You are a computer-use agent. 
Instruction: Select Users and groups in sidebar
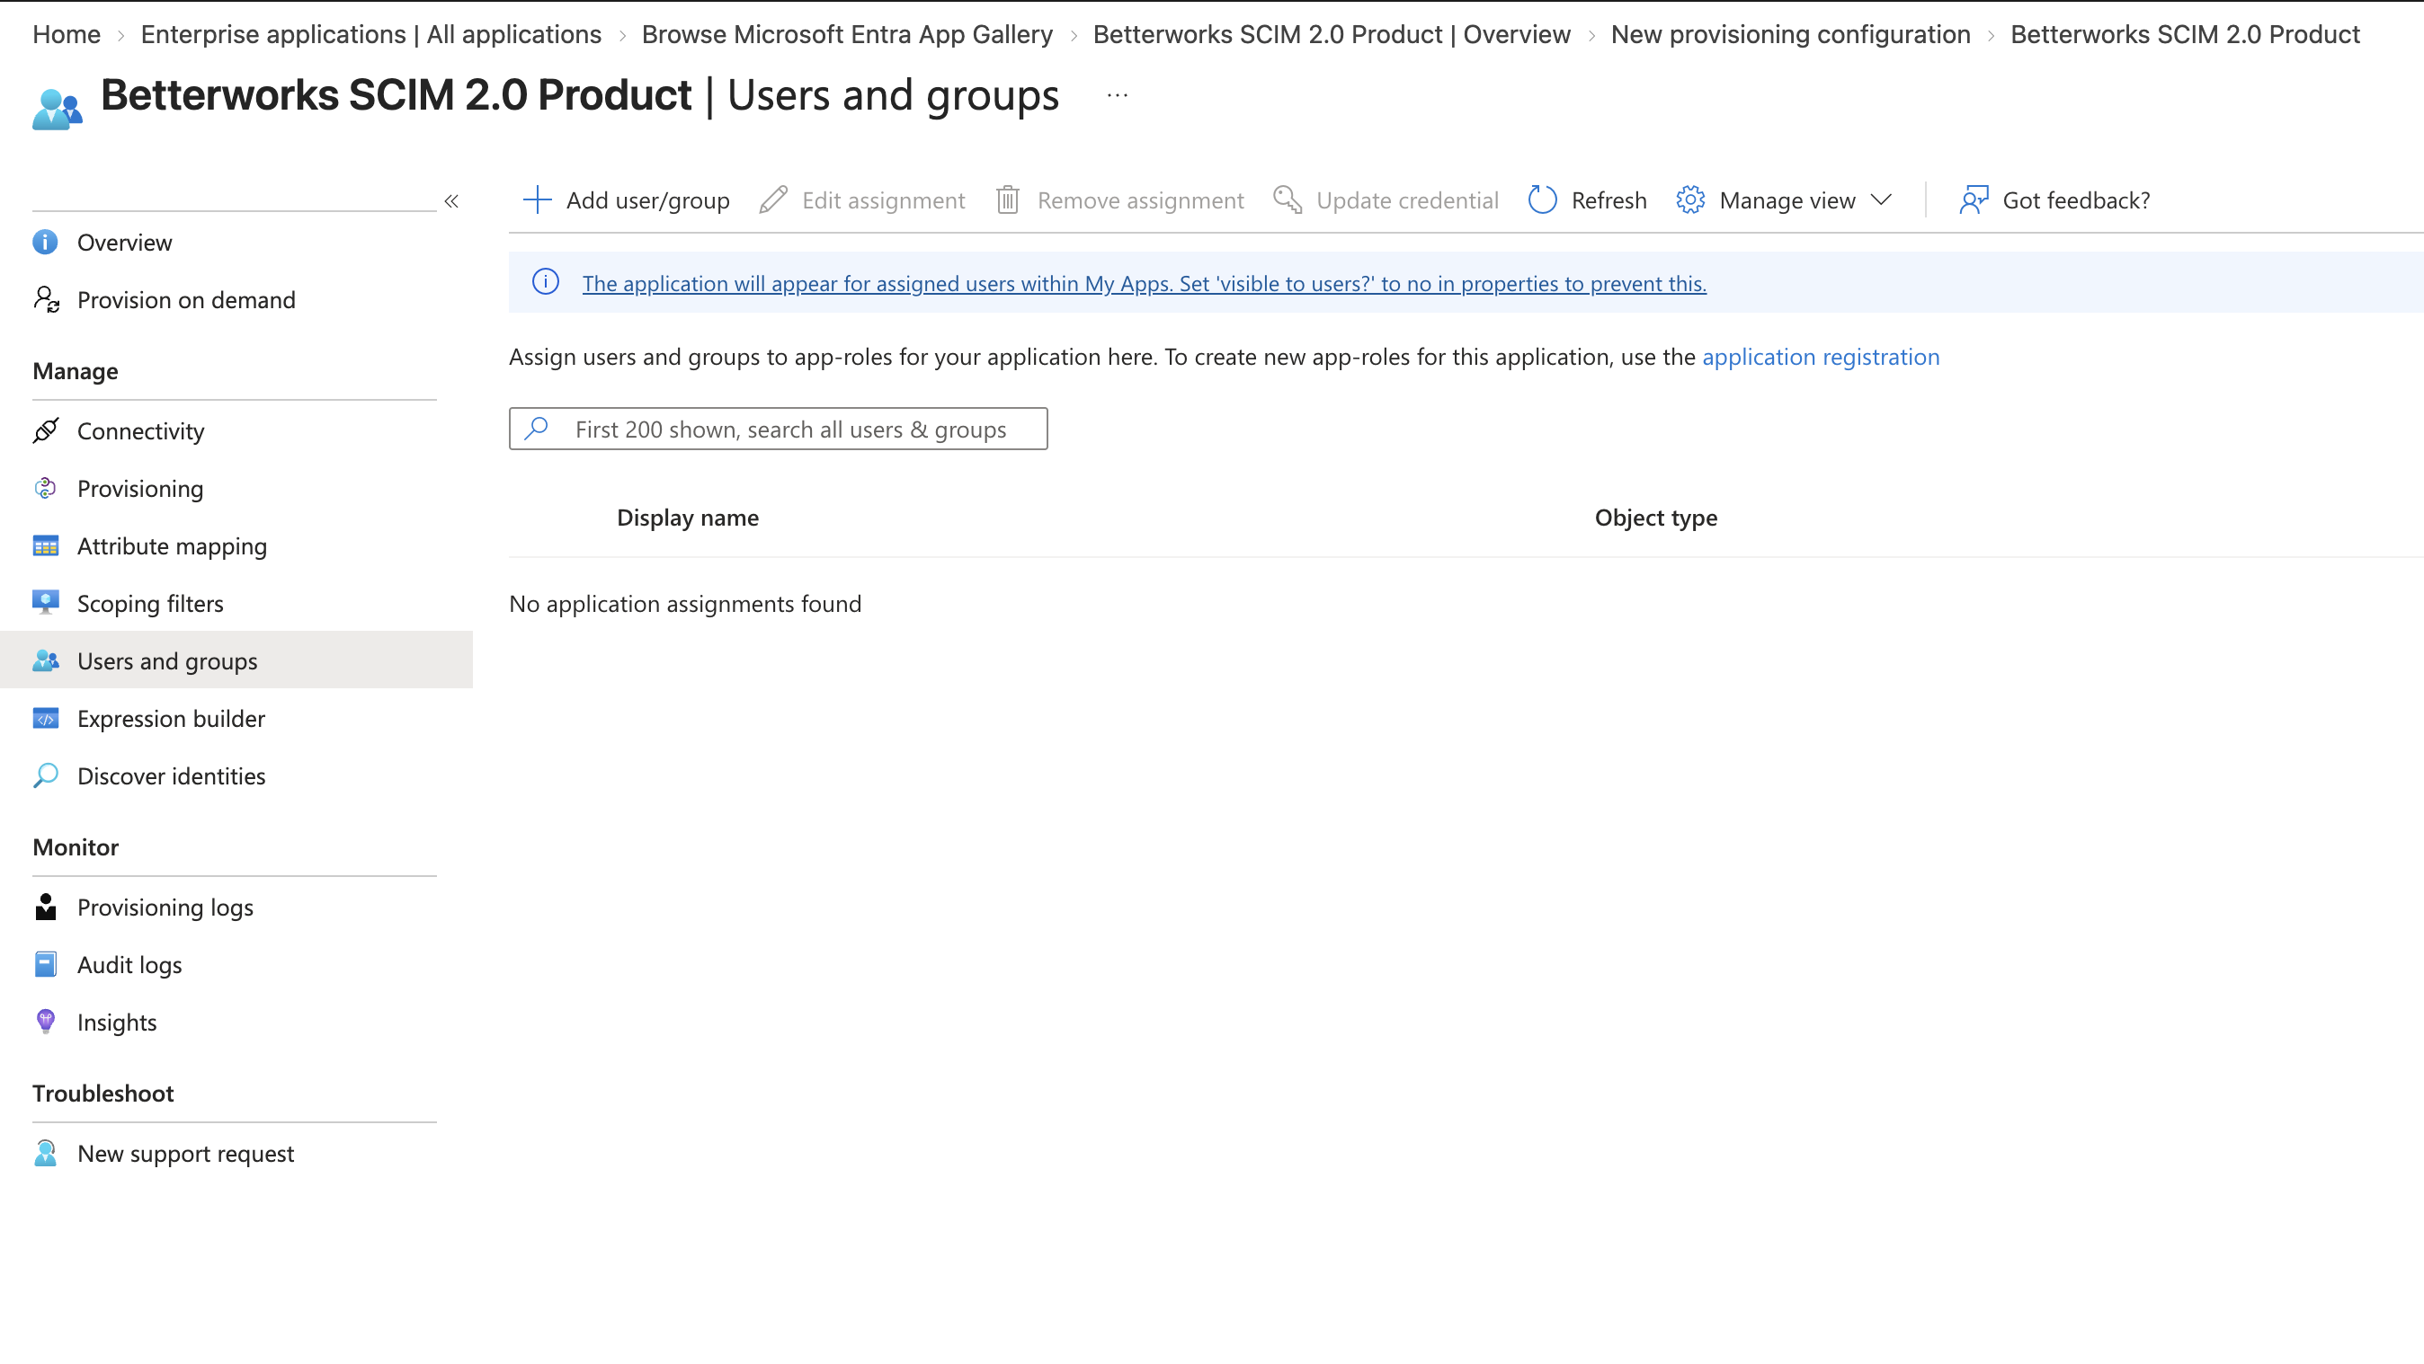[x=236, y=660]
